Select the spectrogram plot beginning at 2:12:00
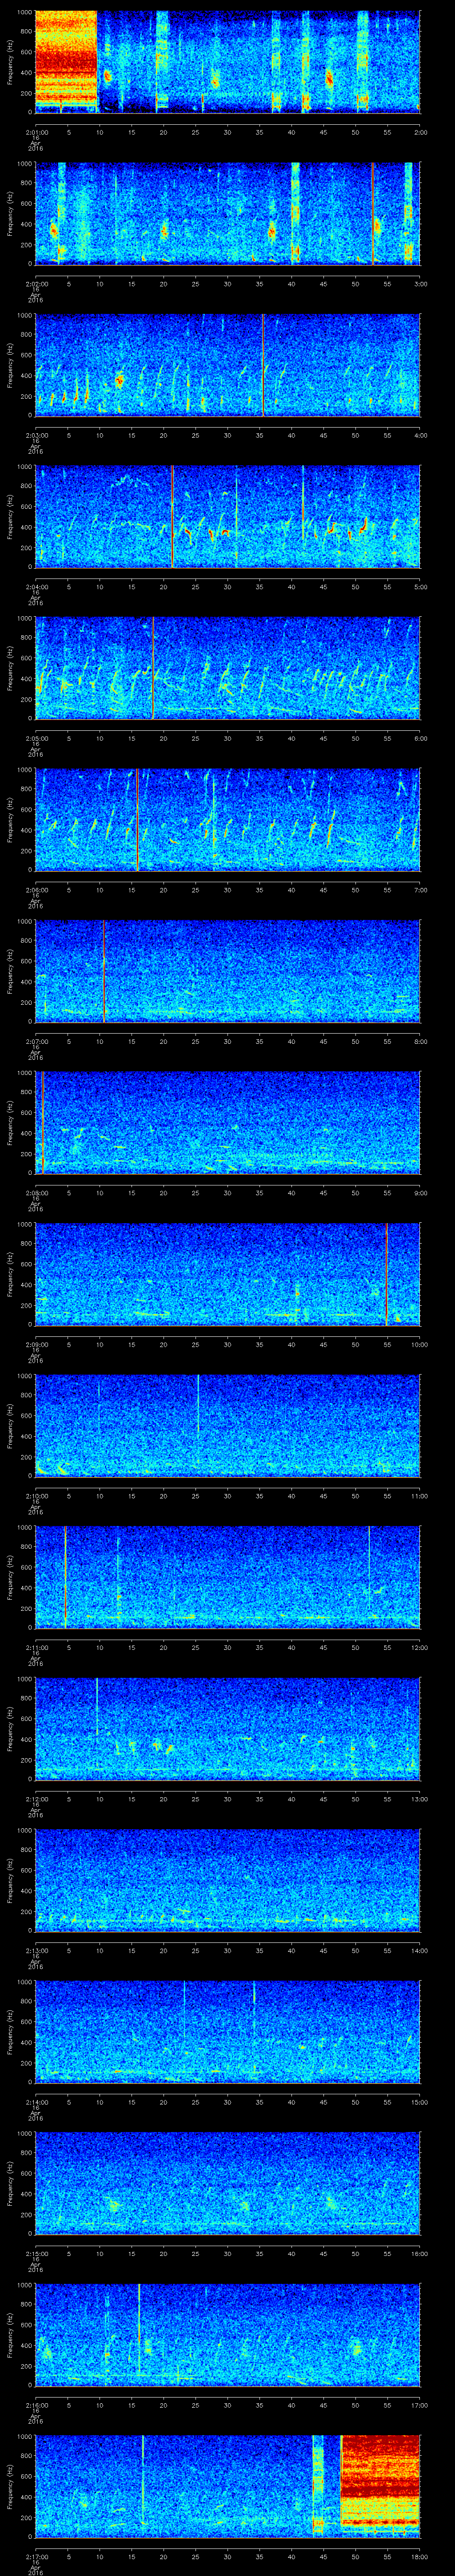This screenshot has width=455, height=2576. pyautogui.click(x=227, y=1728)
